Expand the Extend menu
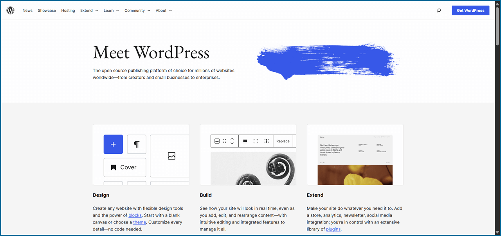Screen dimensions: 501x236 [x=89, y=11]
